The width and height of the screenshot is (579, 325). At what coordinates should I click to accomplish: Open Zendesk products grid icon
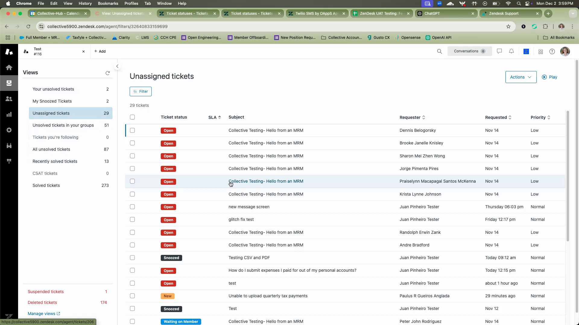coord(540,52)
